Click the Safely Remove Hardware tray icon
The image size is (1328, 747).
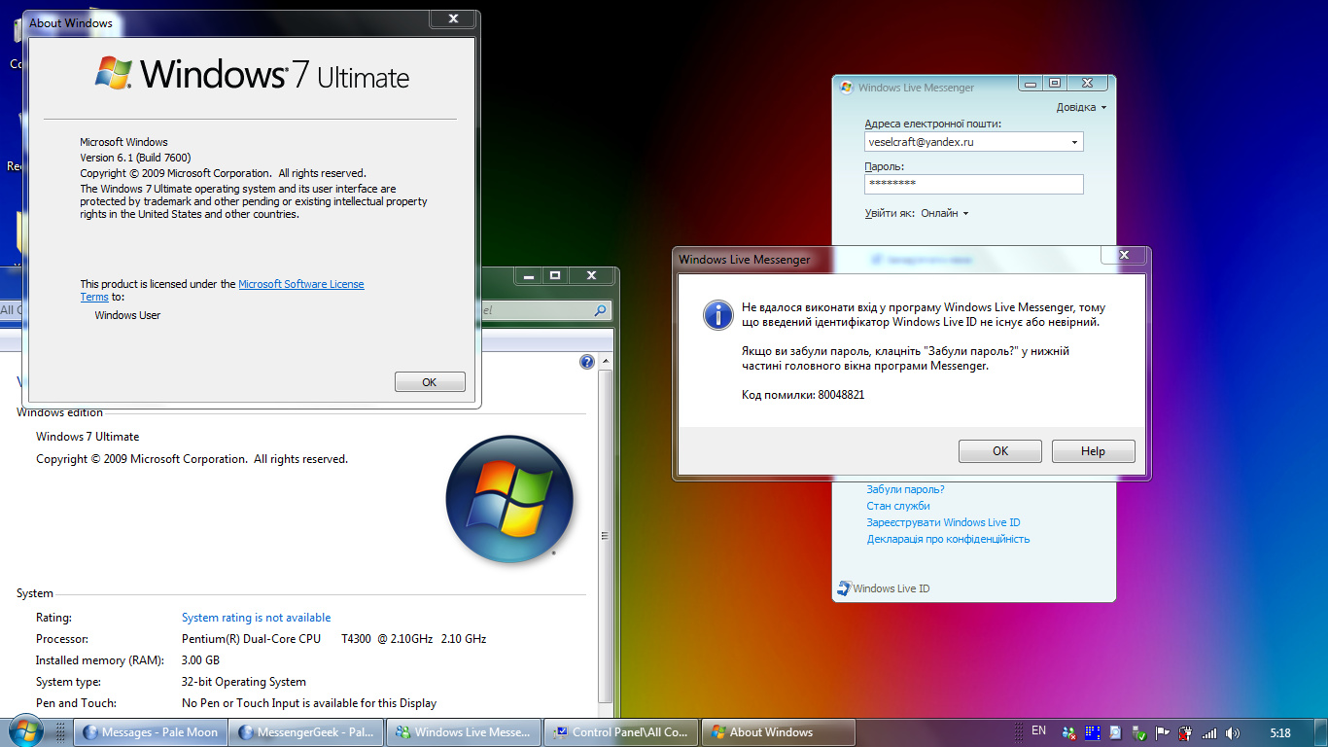click(x=1138, y=732)
